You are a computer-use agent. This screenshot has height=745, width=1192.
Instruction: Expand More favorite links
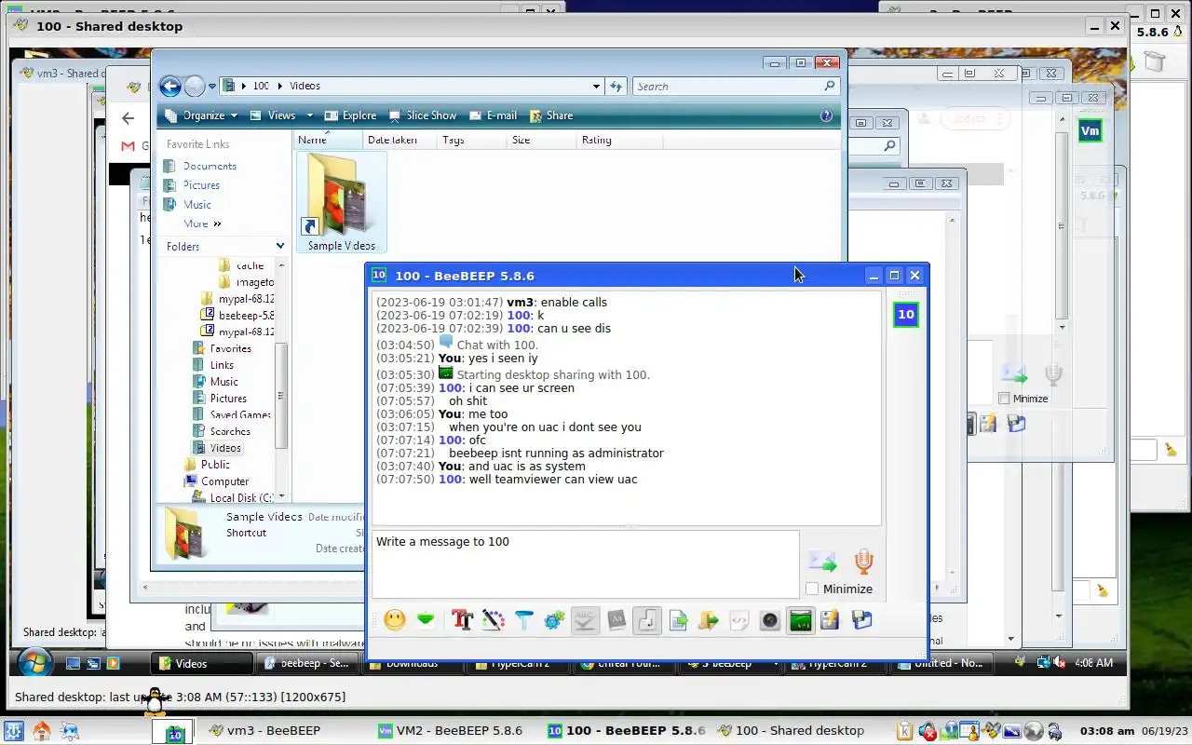point(202,223)
